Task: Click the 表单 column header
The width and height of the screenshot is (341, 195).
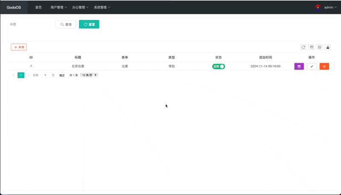Action: tap(124, 57)
